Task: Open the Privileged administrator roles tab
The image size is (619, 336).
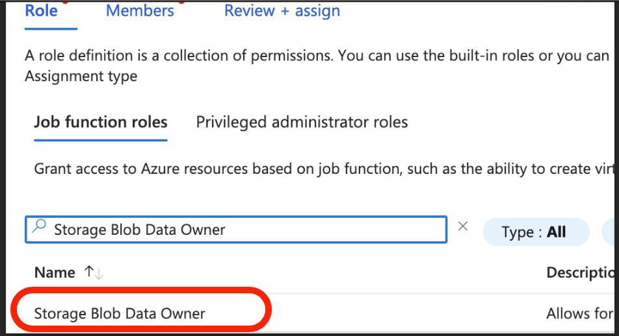Action: click(302, 122)
